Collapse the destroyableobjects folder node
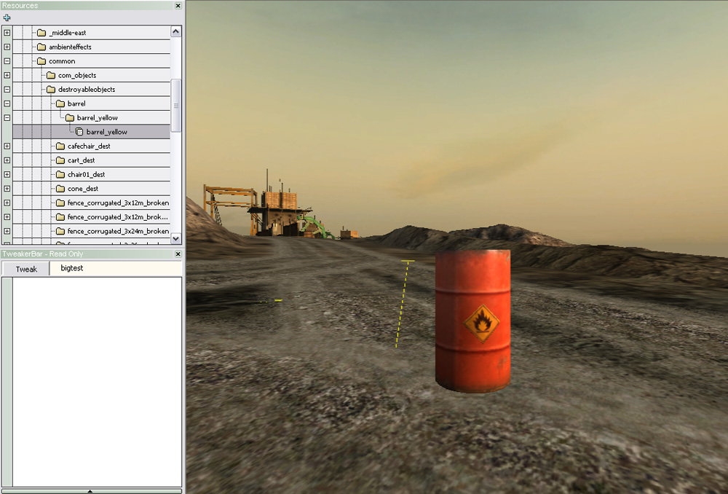This screenshot has height=494, width=728. pyautogui.click(x=7, y=90)
